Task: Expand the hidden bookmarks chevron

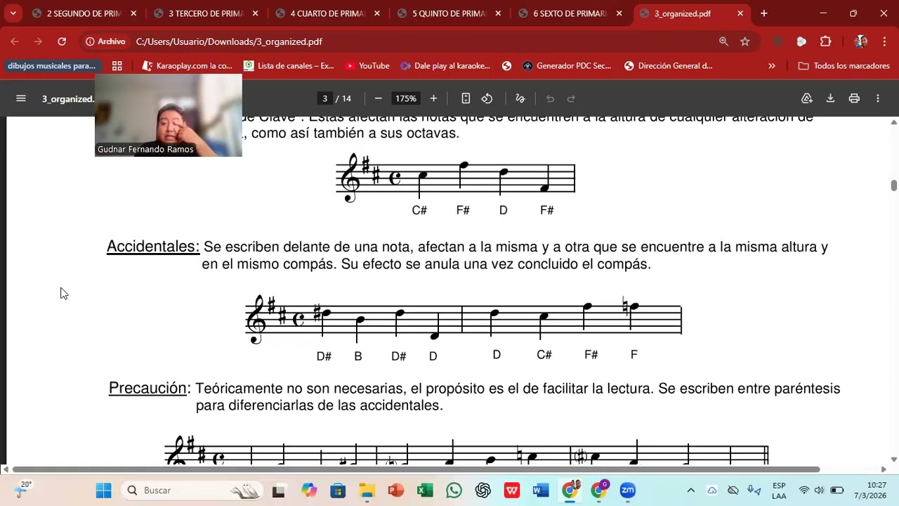Action: (772, 66)
